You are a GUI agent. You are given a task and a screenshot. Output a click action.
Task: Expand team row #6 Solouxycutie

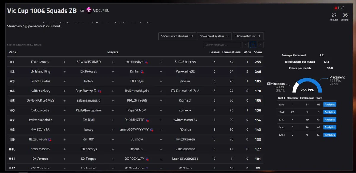tap(135, 110)
